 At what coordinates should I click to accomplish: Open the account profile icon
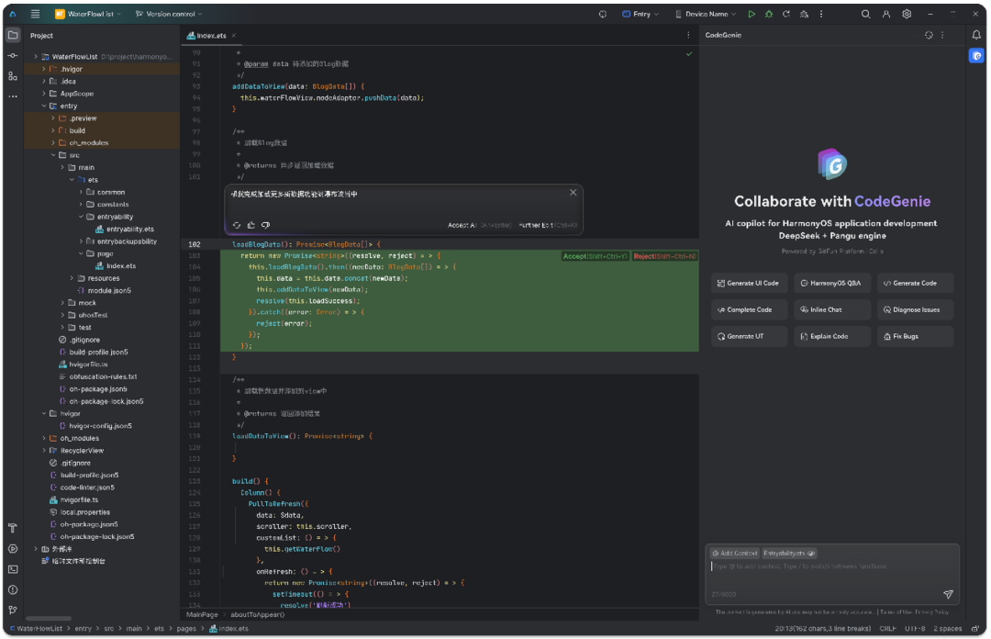pos(886,13)
